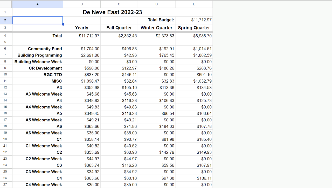Select the Total Budget label cell

click(156, 20)
